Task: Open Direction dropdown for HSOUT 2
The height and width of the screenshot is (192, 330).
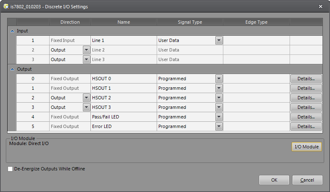Action: coord(86,98)
